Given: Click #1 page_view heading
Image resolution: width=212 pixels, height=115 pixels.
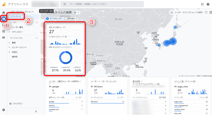Looking at the screenshot, I should click(x=181, y=86).
